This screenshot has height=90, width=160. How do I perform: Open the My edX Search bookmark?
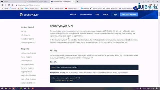(126, 8)
